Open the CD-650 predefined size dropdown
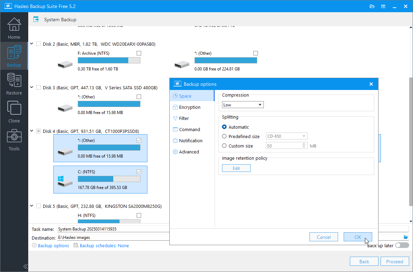Screen dimensions: 413x272 pos(286,136)
